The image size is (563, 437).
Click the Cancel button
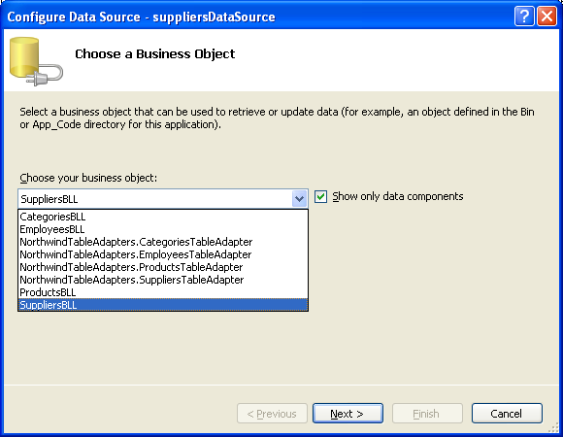click(x=507, y=414)
